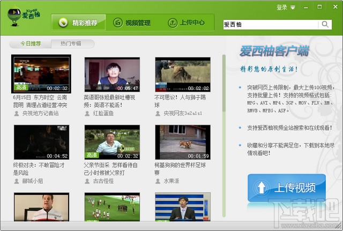The image size is (343, 231).
Task: Click user icon beside 央视地方记者站
Action: point(17,114)
